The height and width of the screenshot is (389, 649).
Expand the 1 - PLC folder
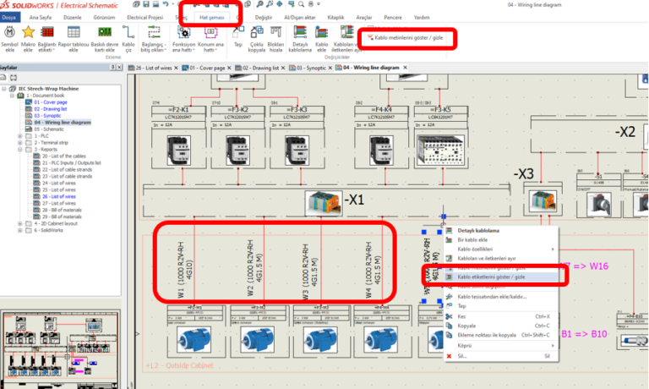coord(20,136)
